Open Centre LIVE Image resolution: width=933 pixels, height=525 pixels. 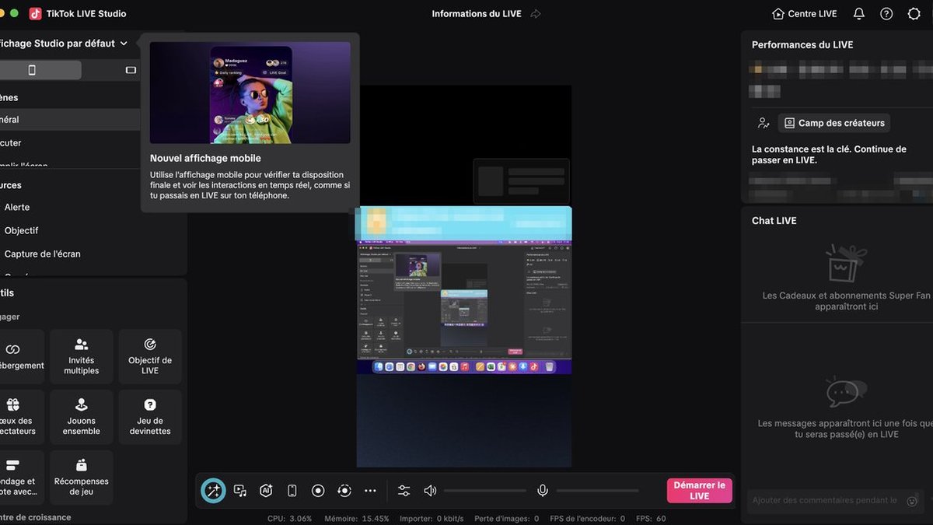(x=805, y=14)
